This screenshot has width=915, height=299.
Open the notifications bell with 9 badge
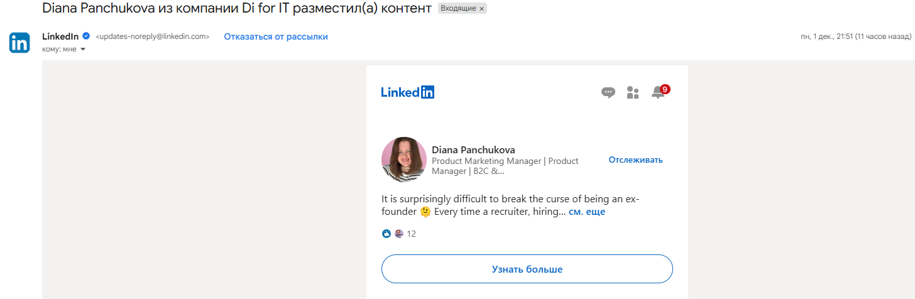pyautogui.click(x=658, y=93)
